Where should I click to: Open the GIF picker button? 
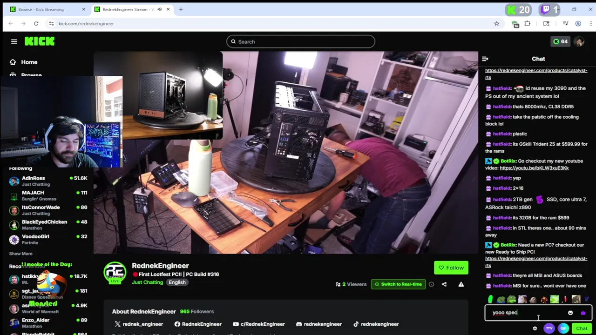coord(563,328)
